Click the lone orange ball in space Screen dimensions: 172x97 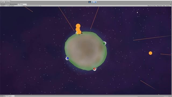point(150,53)
